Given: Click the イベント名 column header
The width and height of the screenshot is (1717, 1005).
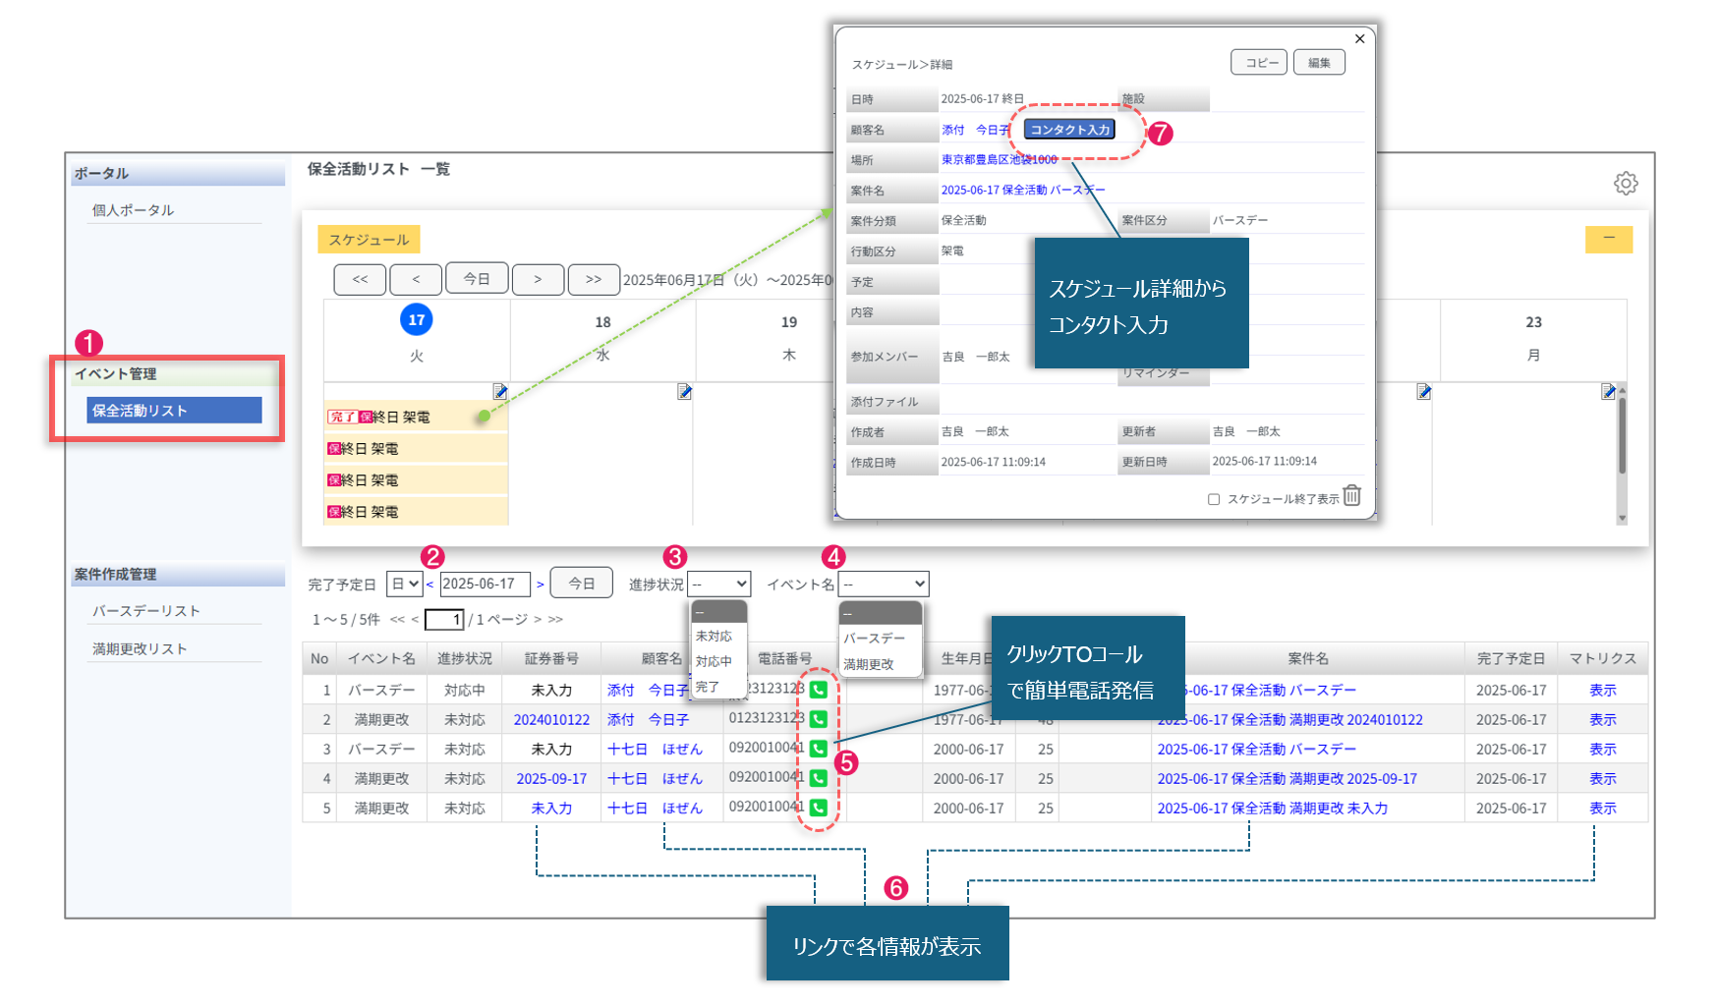Looking at the screenshot, I should (381, 658).
